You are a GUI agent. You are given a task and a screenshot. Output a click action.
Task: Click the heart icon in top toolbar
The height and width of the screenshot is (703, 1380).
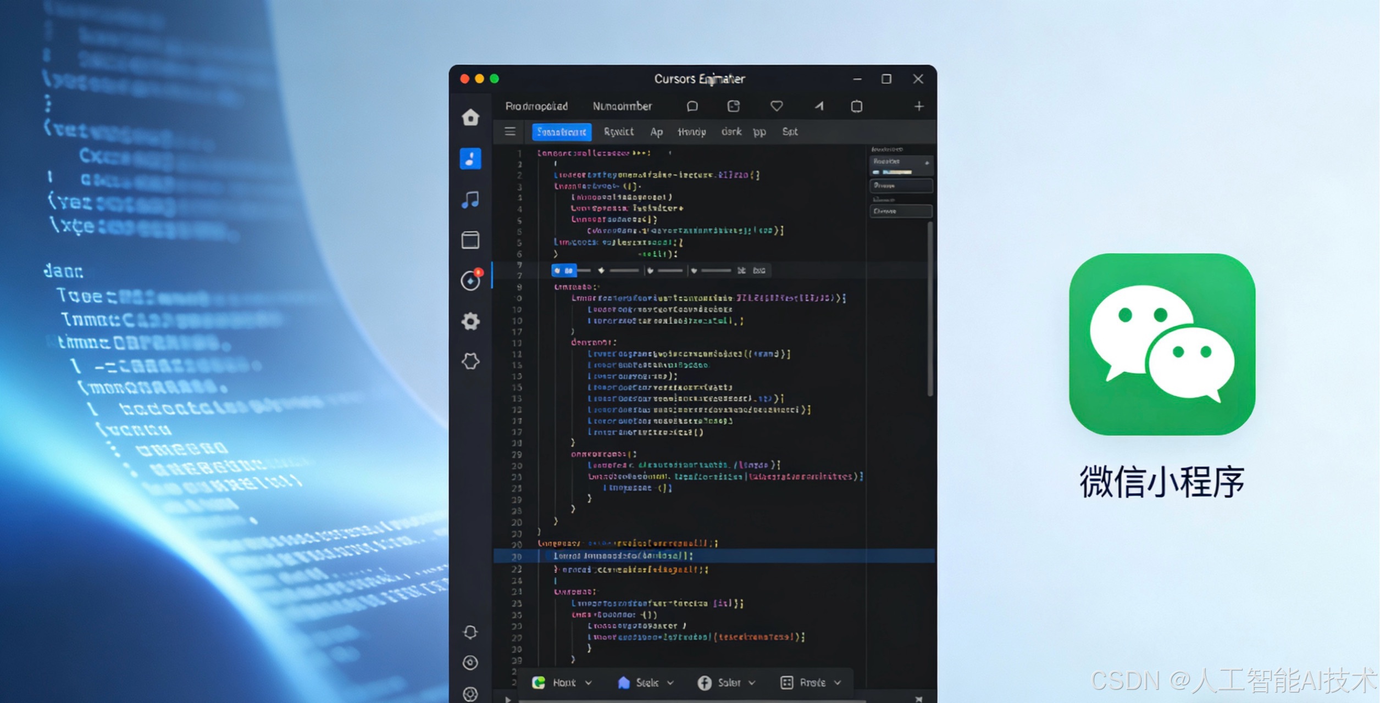[x=776, y=106]
